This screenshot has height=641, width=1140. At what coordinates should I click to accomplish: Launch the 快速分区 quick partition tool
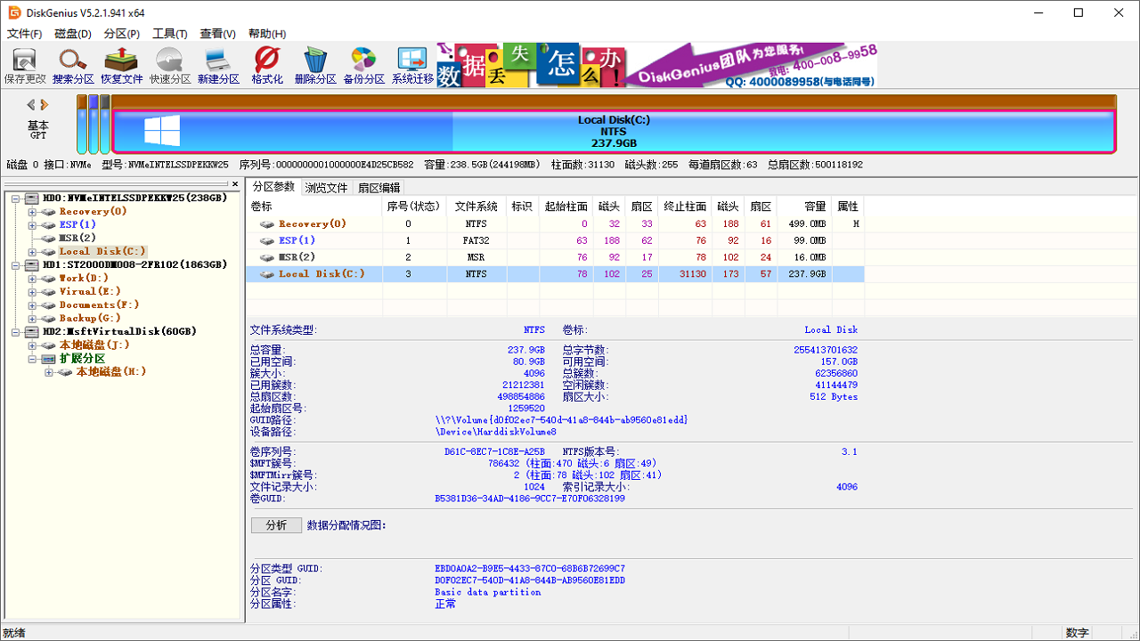[x=169, y=63]
